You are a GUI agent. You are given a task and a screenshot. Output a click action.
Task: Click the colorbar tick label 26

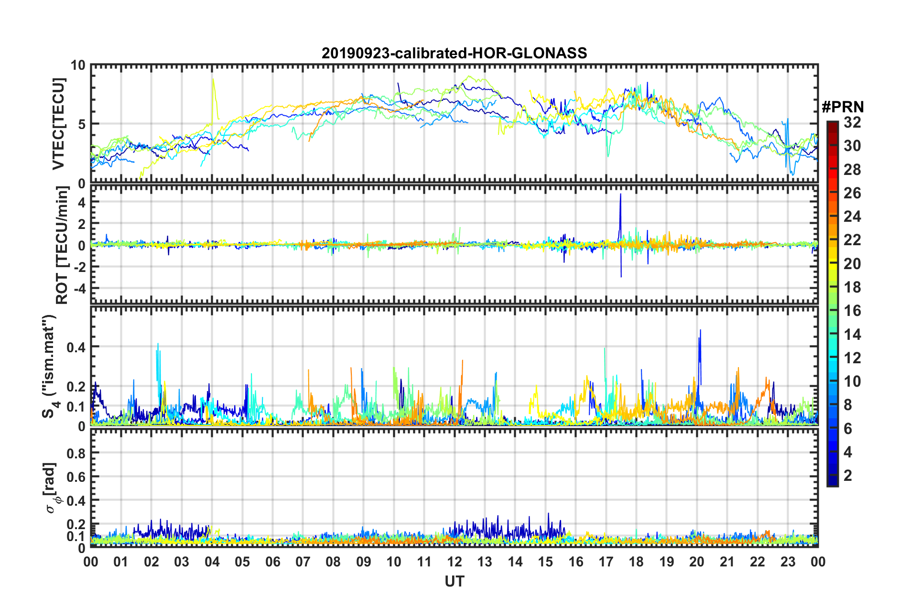coord(852,193)
